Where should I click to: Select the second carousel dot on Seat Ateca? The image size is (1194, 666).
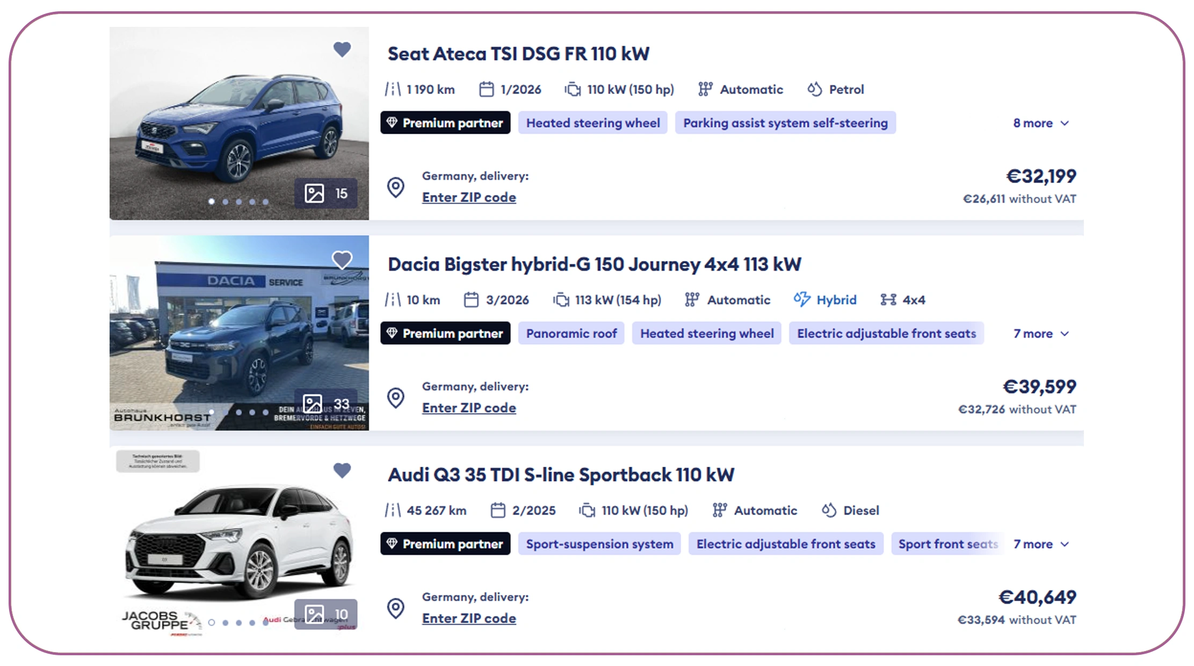pos(225,201)
